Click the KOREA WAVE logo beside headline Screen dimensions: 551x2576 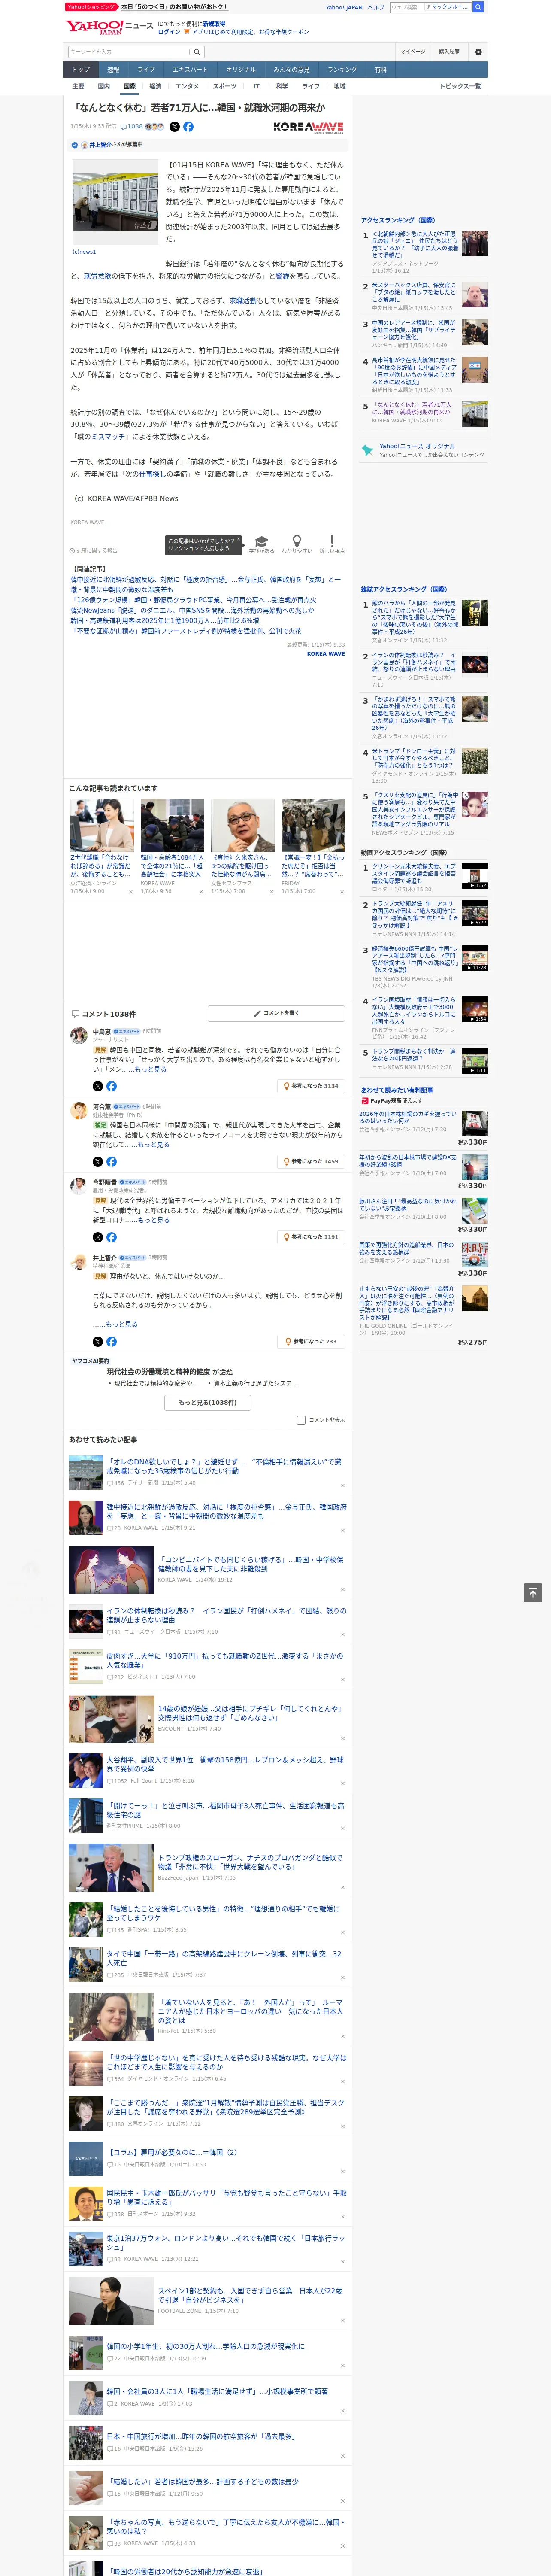308,127
